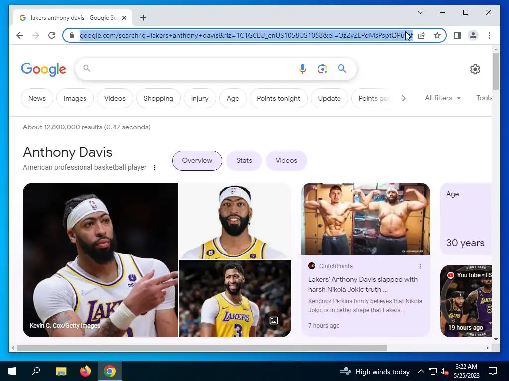Launch File Explorer from taskbar
Viewport: 509px width, 381px height.
61,371
